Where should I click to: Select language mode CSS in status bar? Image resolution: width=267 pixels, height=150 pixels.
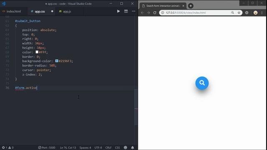[x=117, y=147]
